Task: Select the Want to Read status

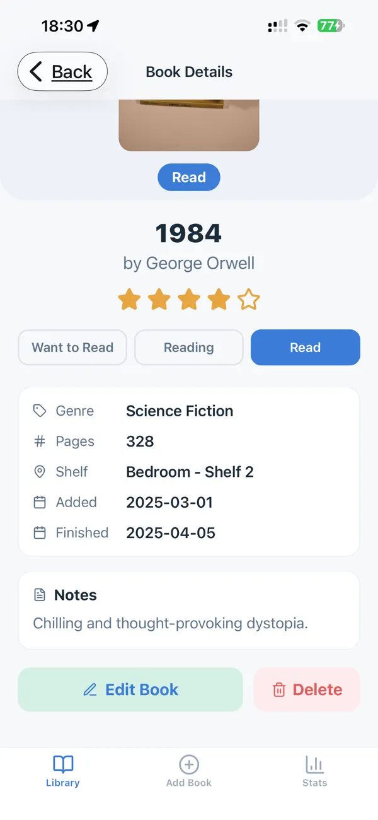Action: point(72,348)
